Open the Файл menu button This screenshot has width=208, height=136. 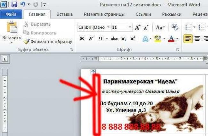[11, 14]
